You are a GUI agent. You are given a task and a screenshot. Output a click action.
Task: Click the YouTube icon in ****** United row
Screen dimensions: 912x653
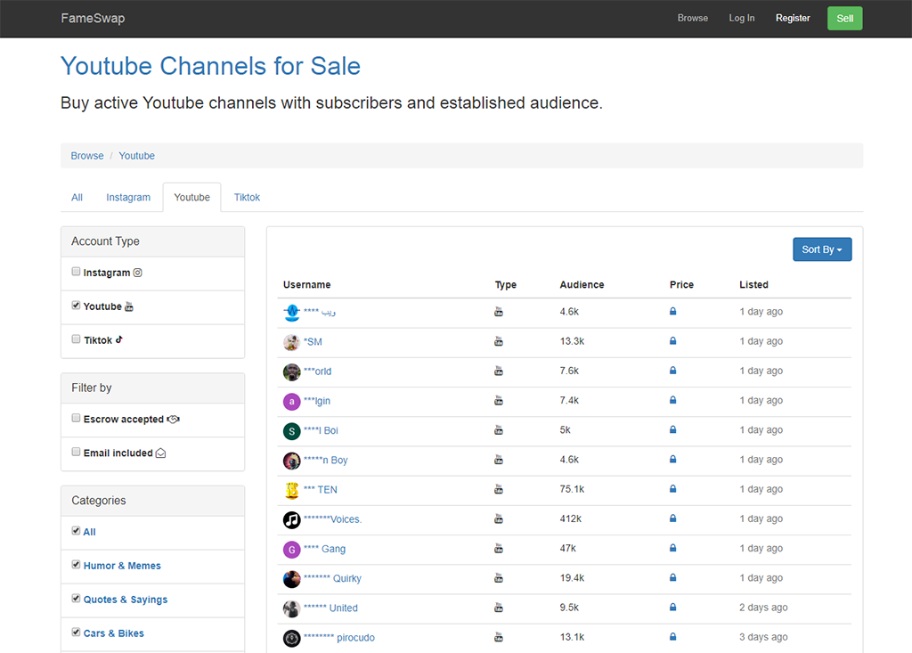[x=499, y=608]
